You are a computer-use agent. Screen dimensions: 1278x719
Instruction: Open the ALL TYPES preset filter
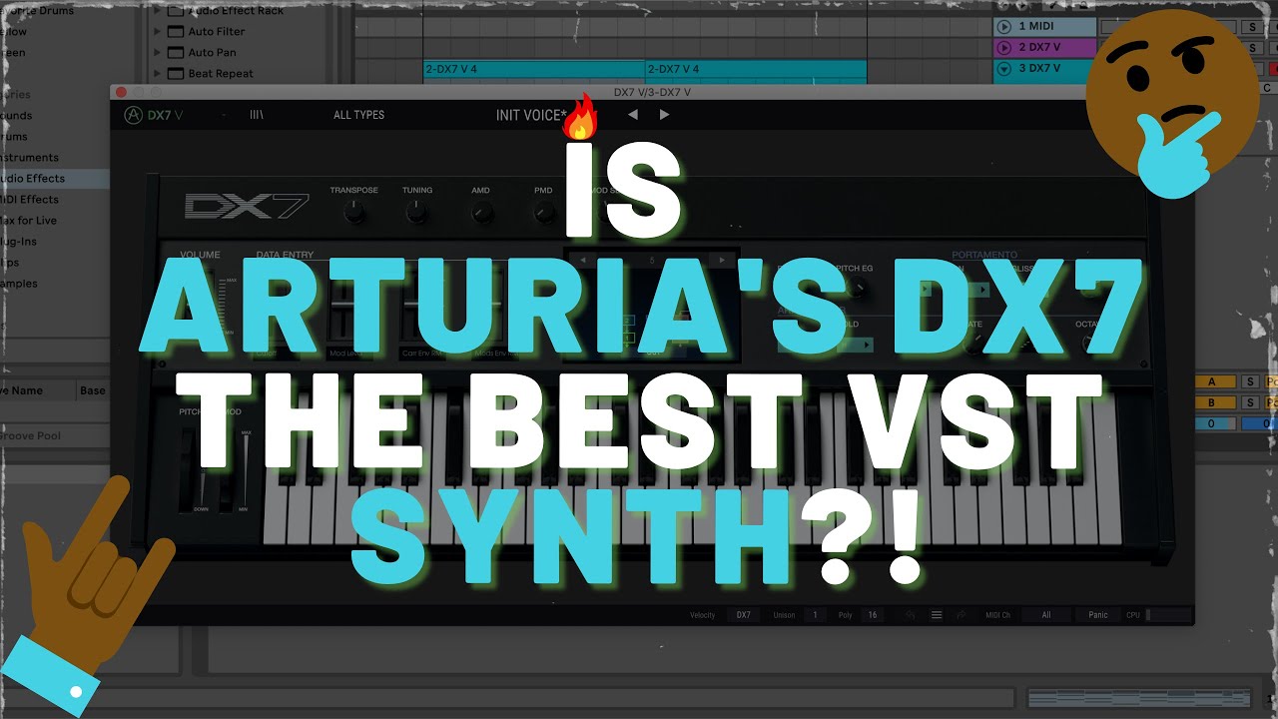[358, 115]
